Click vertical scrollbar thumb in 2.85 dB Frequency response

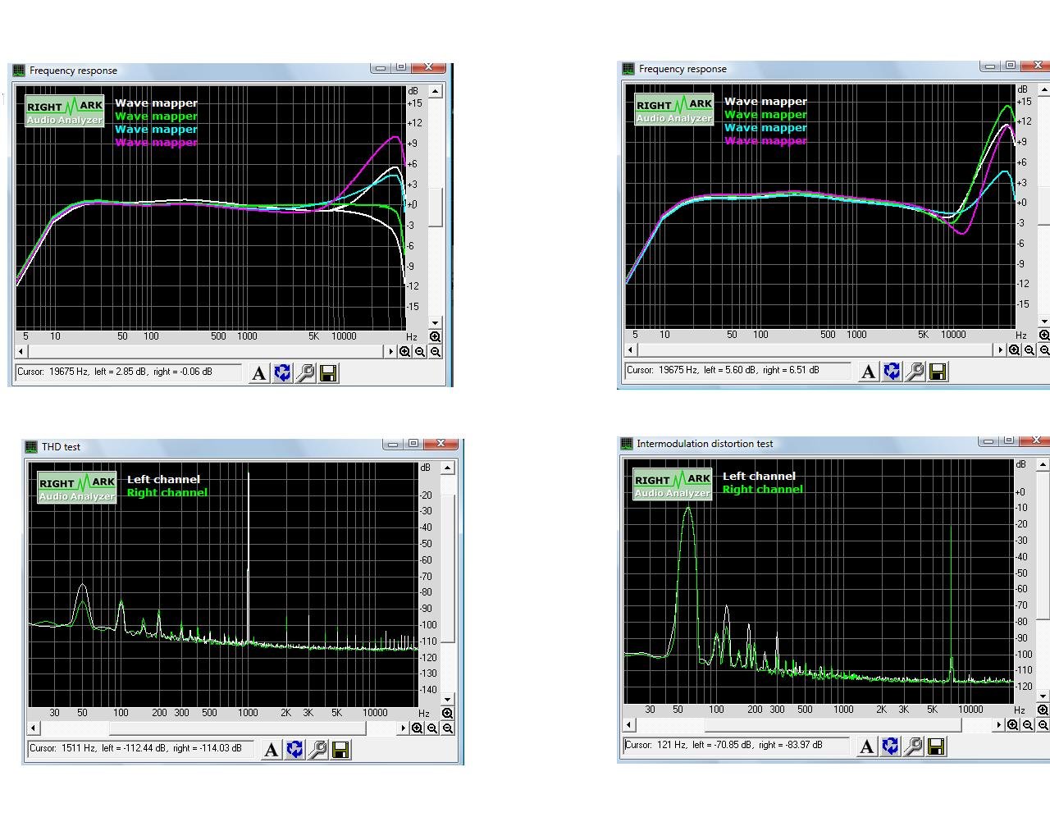[436, 208]
